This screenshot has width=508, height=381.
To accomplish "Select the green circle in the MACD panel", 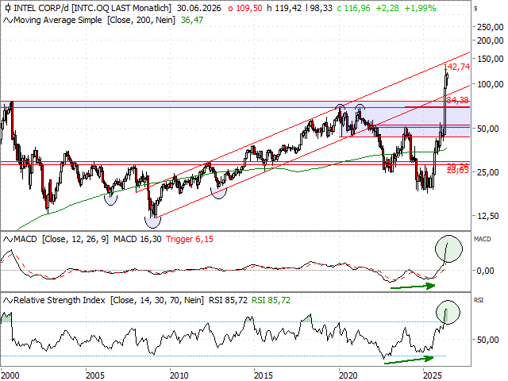I will click(x=448, y=248).
